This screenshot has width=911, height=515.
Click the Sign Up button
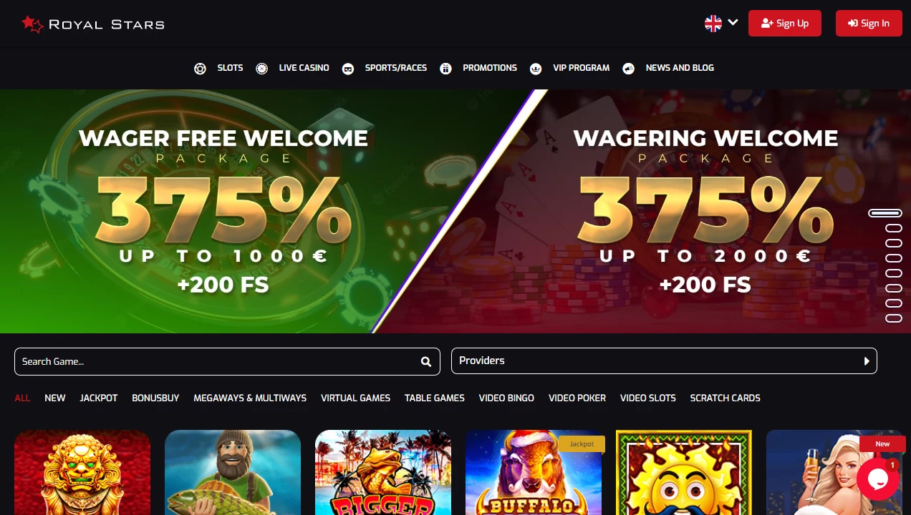click(785, 23)
